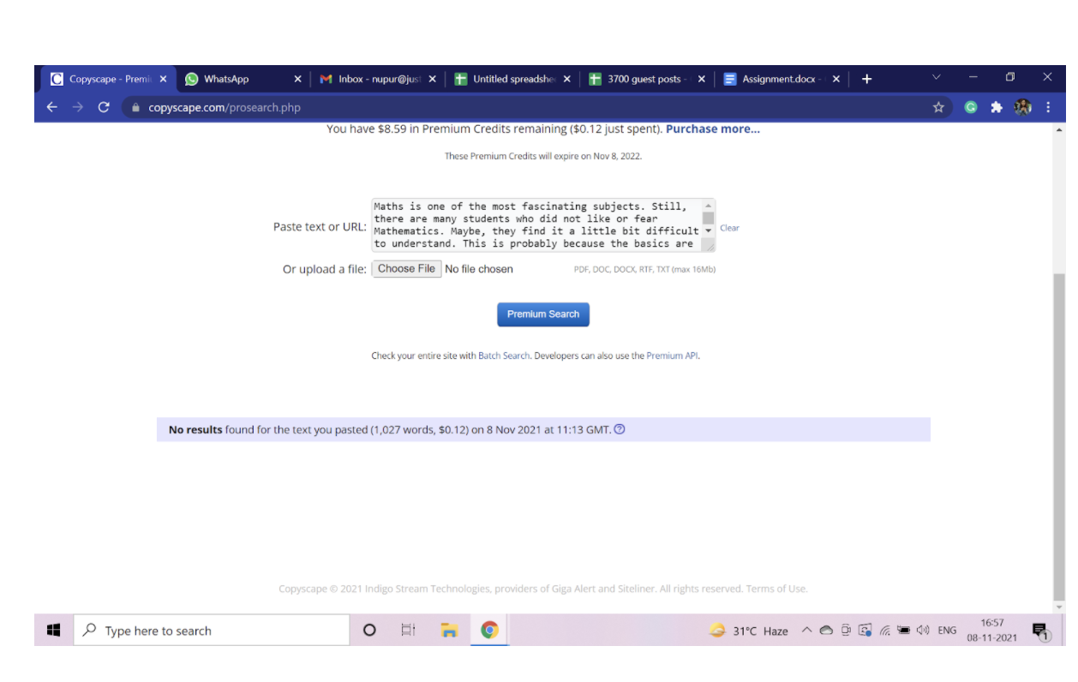Open File Explorer from the taskbar
This screenshot has height=682, width=1078.
[449, 631]
